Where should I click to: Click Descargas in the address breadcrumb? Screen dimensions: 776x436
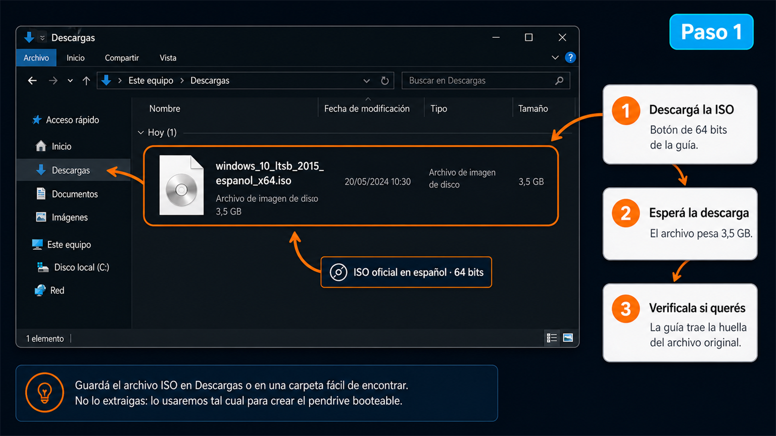click(210, 81)
